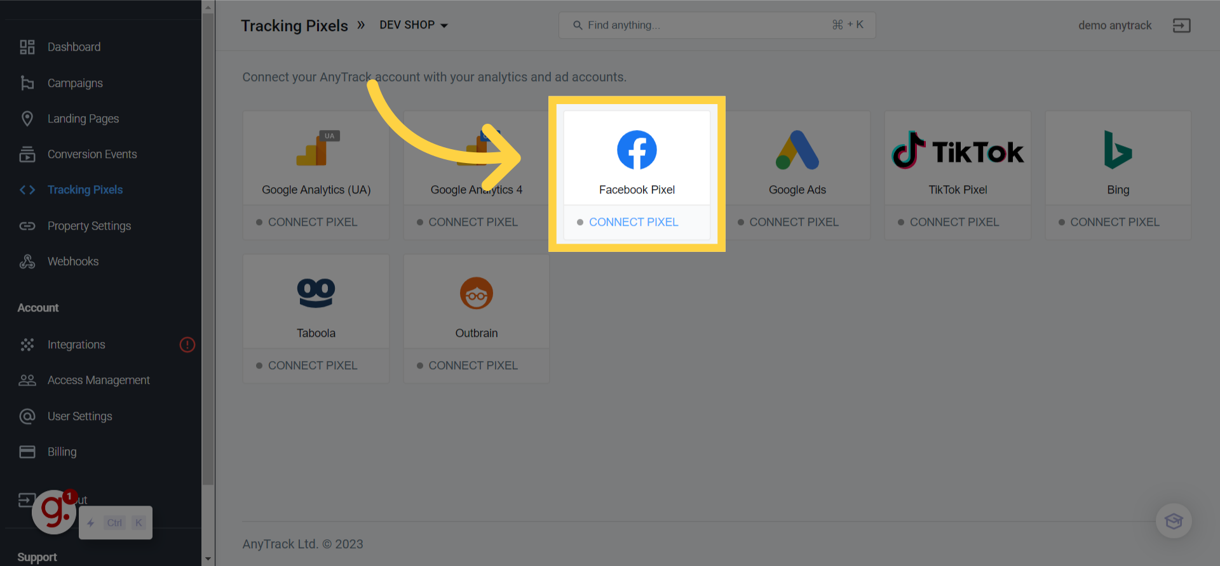
Task: Click the Facebook logo icon
Action: (637, 150)
